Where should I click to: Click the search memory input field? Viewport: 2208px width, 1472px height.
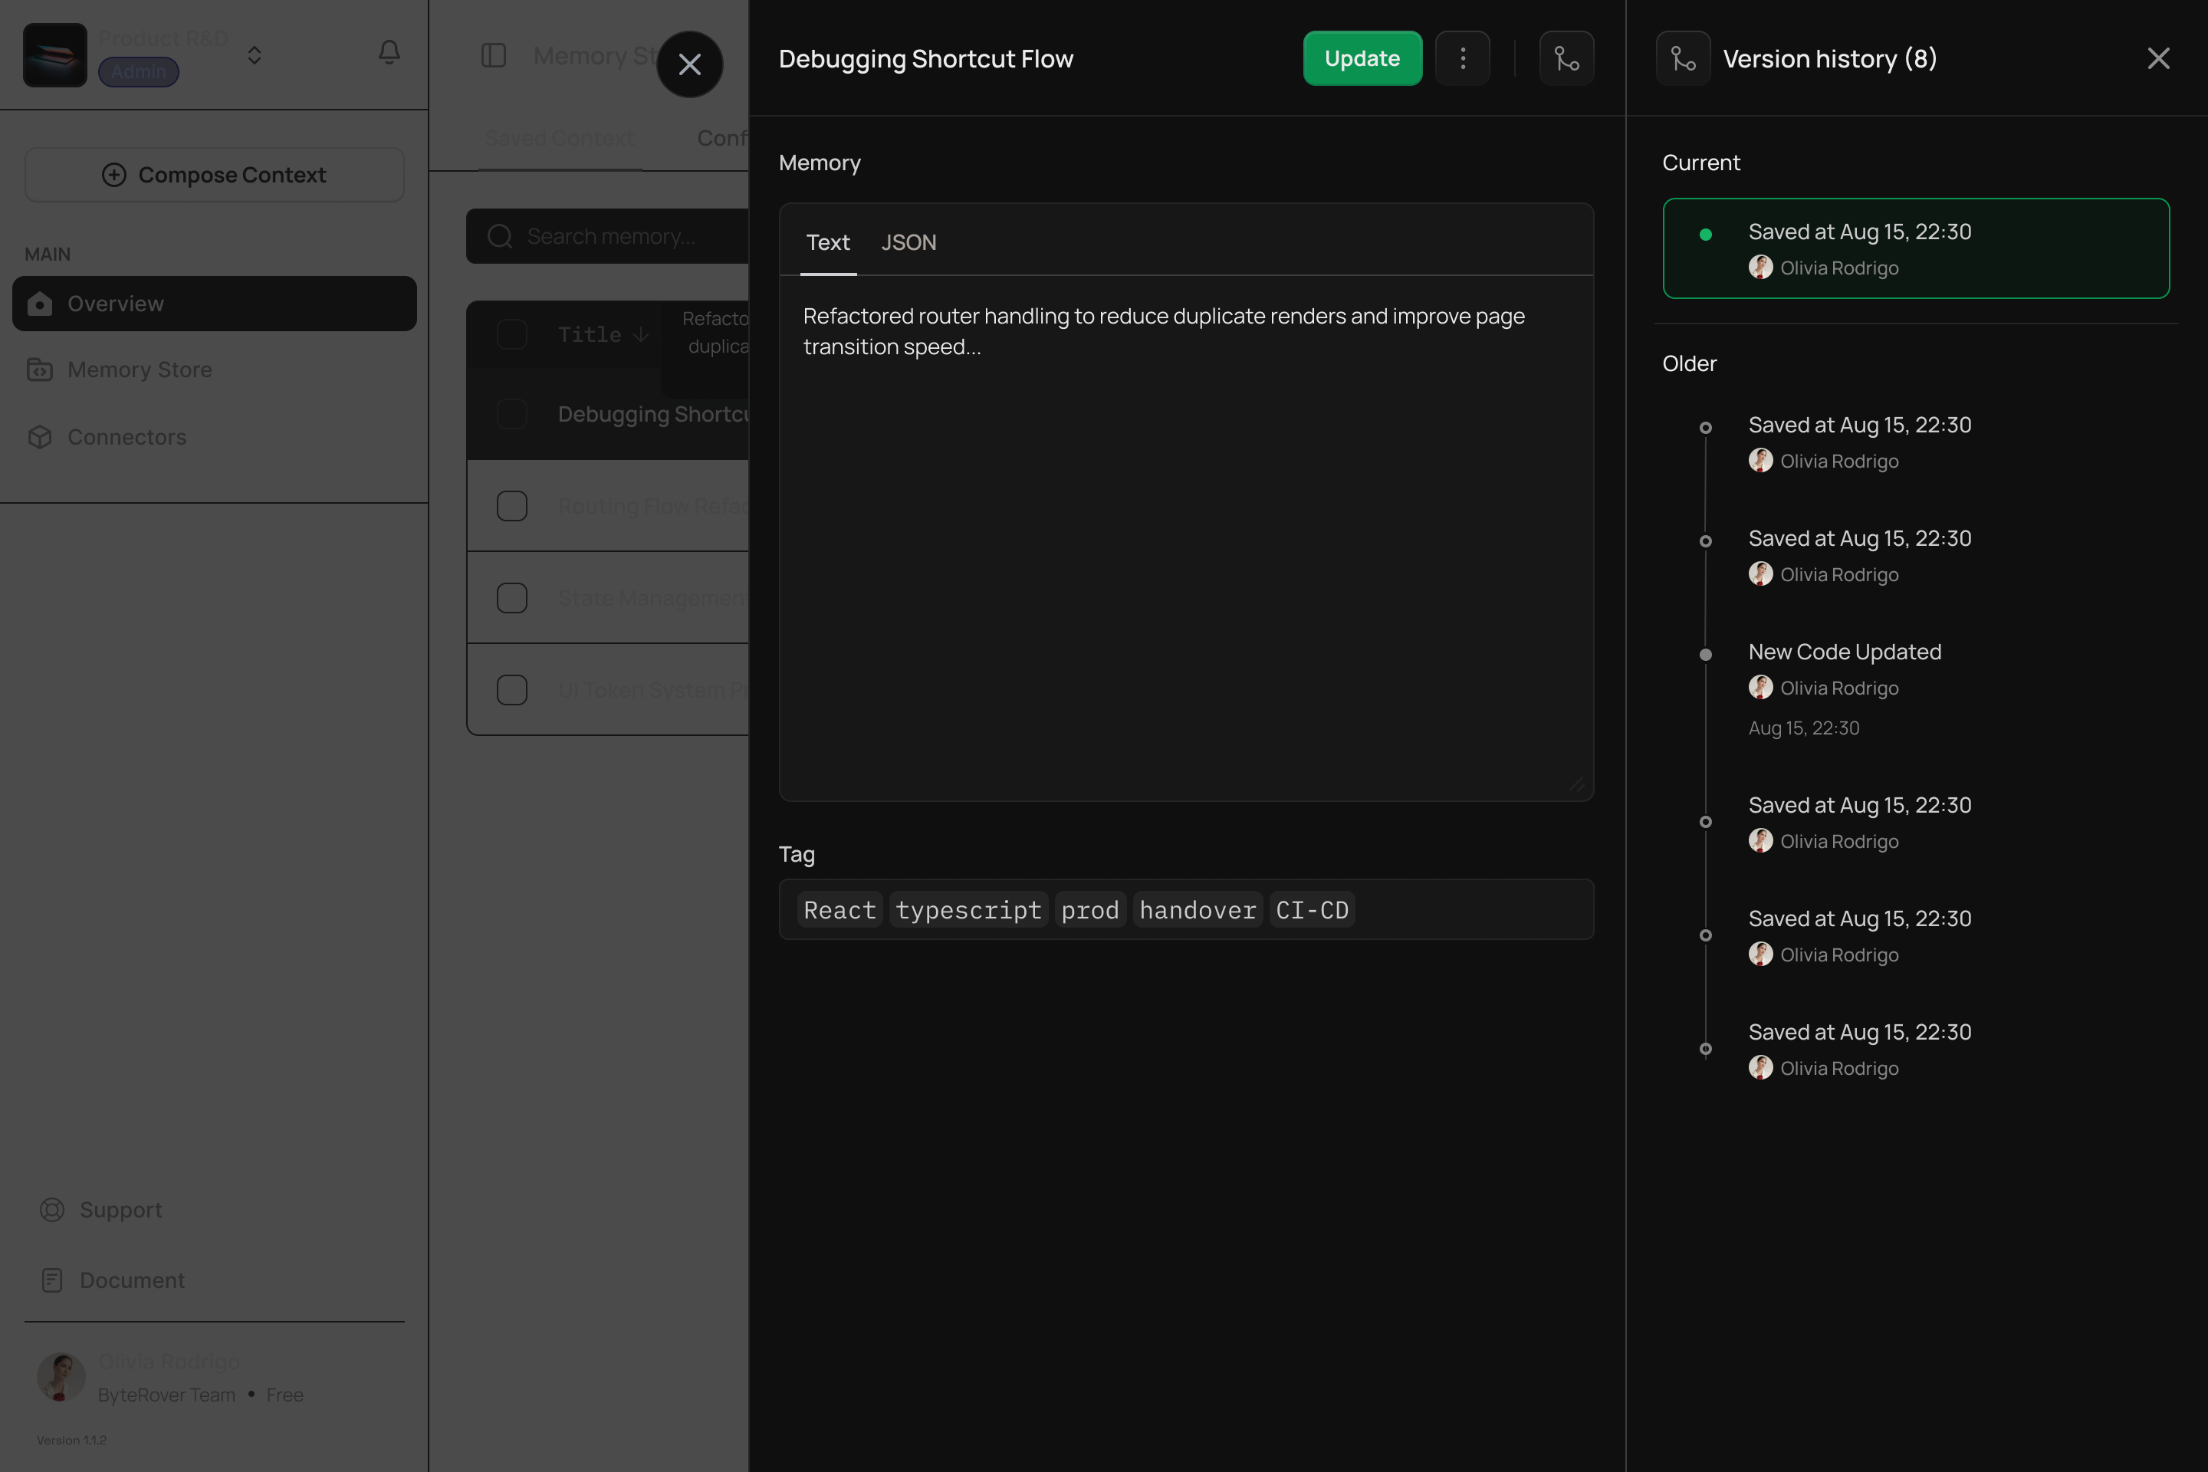click(x=610, y=237)
